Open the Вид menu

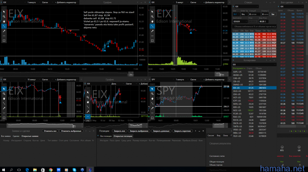coord(218,136)
